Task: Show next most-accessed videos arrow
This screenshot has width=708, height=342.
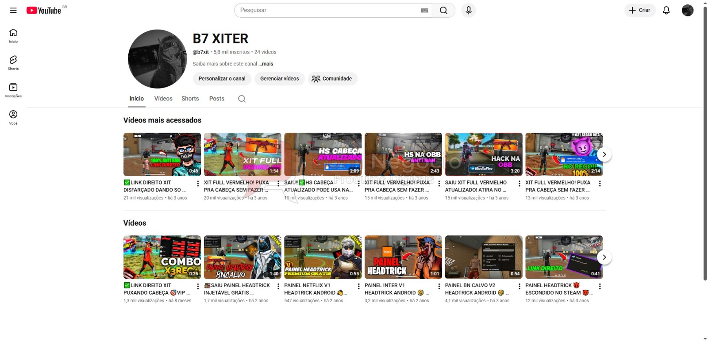Action: coord(604,154)
